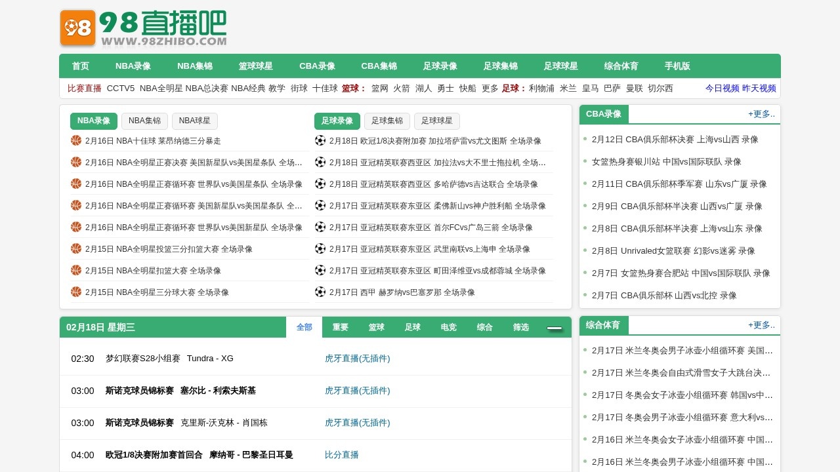
Task: Open 虎牙直播 stream for the snooker championship
Action: (358, 391)
